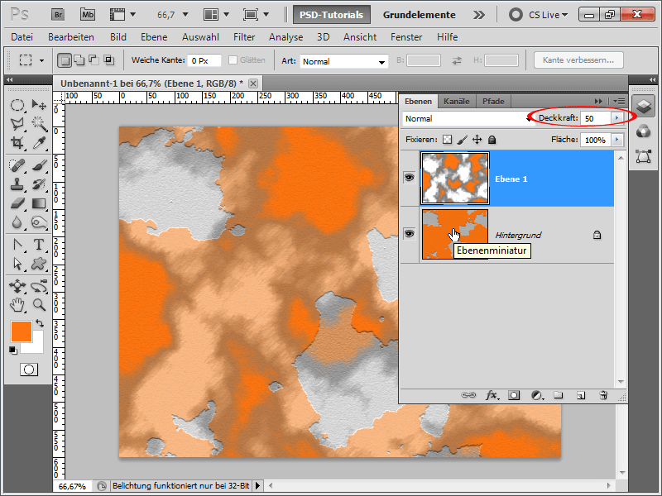Hide the Hintergrund layer
The height and width of the screenshot is (496, 662).
point(409,233)
